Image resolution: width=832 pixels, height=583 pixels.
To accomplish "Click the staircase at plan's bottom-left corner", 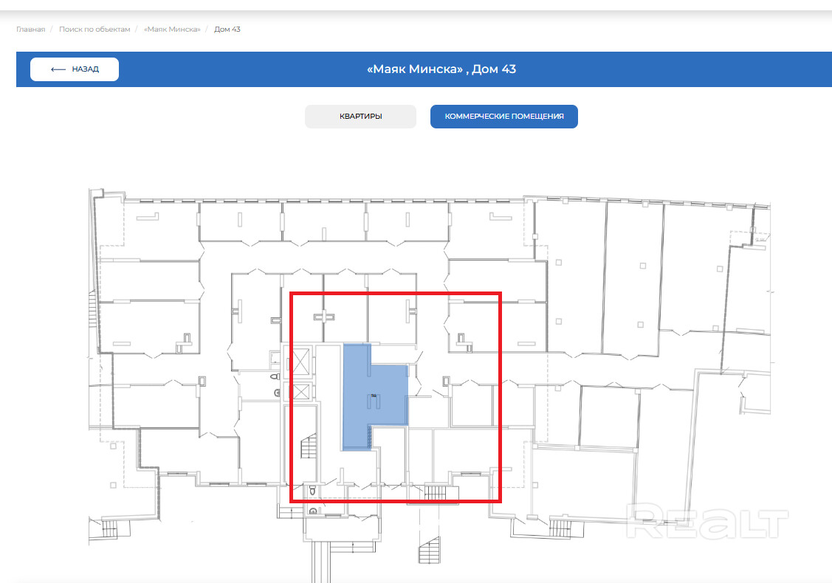I will pyautogui.click(x=108, y=528).
